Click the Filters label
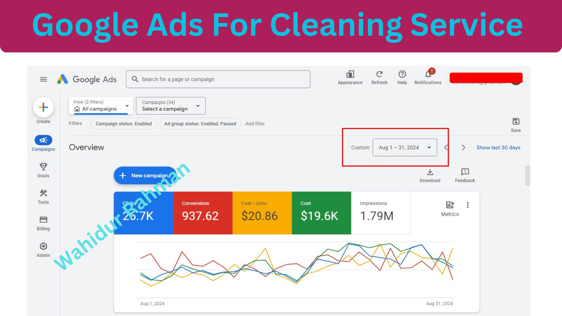 click(x=75, y=123)
